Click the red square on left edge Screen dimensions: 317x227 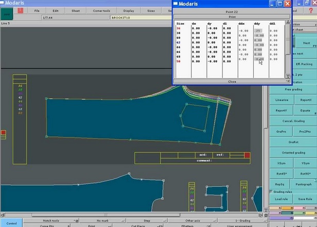tap(3, 133)
